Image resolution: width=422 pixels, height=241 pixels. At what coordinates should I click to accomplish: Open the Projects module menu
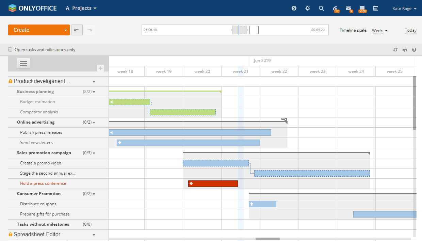[x=81, y=8]
